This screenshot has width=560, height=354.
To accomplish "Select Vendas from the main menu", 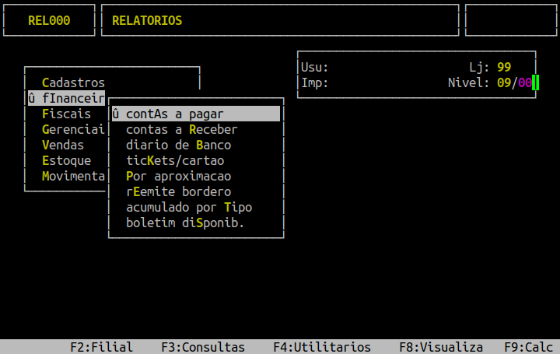I will (63, 145).
